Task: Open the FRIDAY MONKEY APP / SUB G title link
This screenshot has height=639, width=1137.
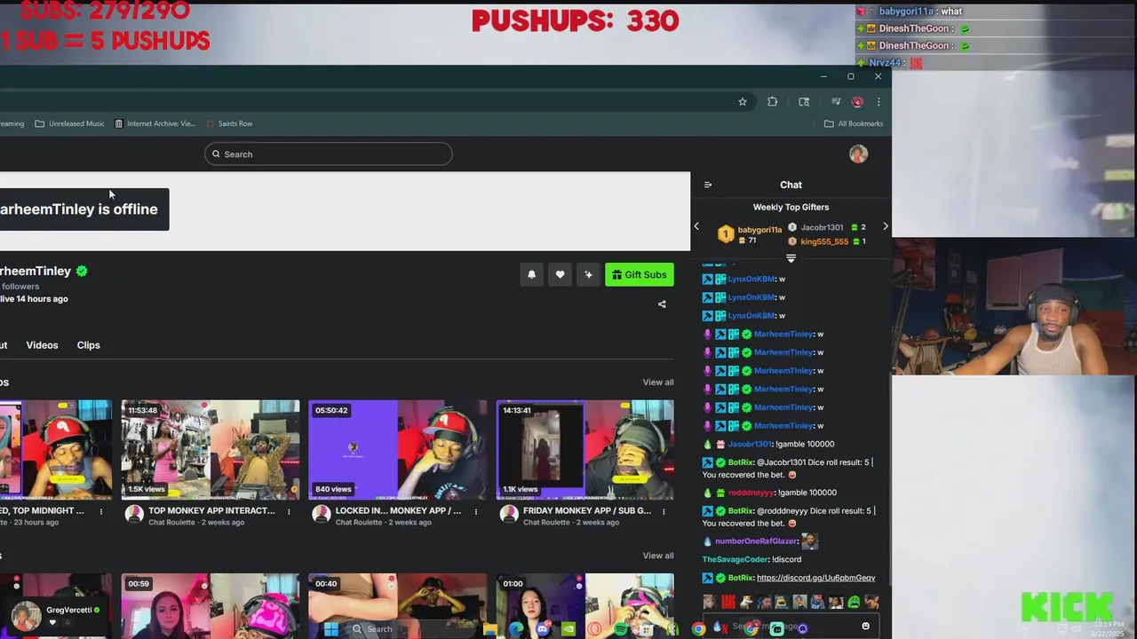Action: [587, 510]
